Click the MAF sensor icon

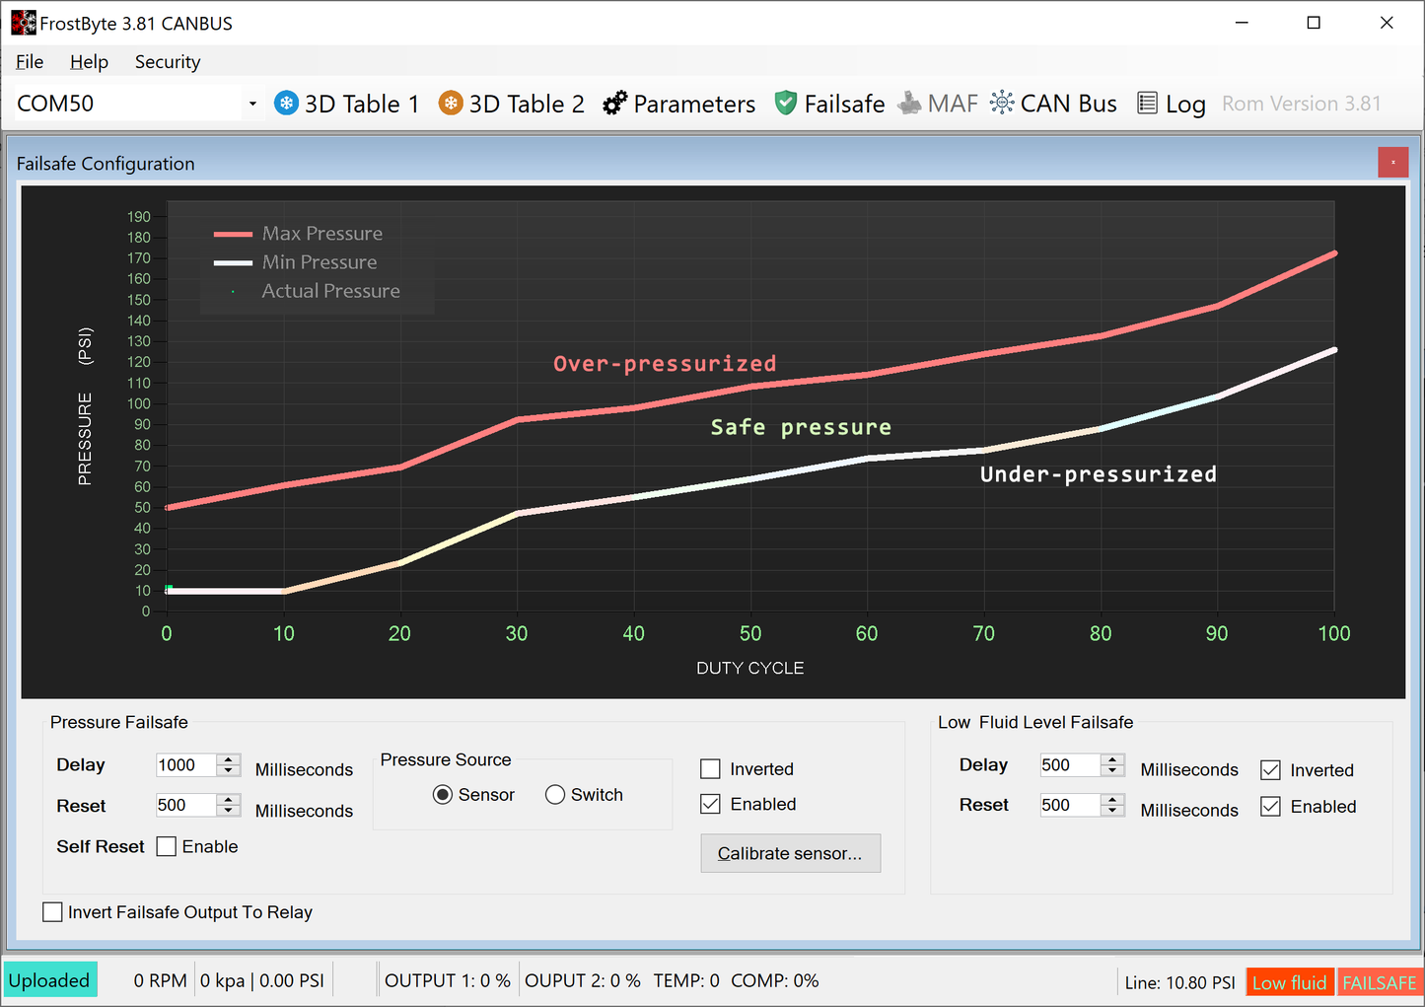click(x=909, y=104)
